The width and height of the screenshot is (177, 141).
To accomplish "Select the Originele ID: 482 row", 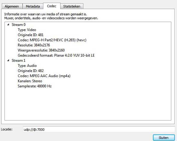I will [x=31, y=71].
